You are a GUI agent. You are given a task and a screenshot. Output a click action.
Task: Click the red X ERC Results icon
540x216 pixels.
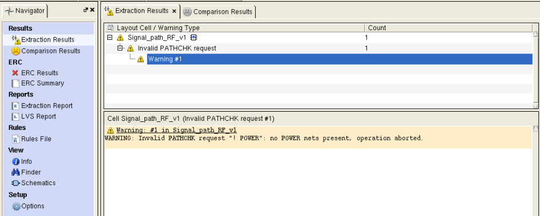[x=15, y=73]
